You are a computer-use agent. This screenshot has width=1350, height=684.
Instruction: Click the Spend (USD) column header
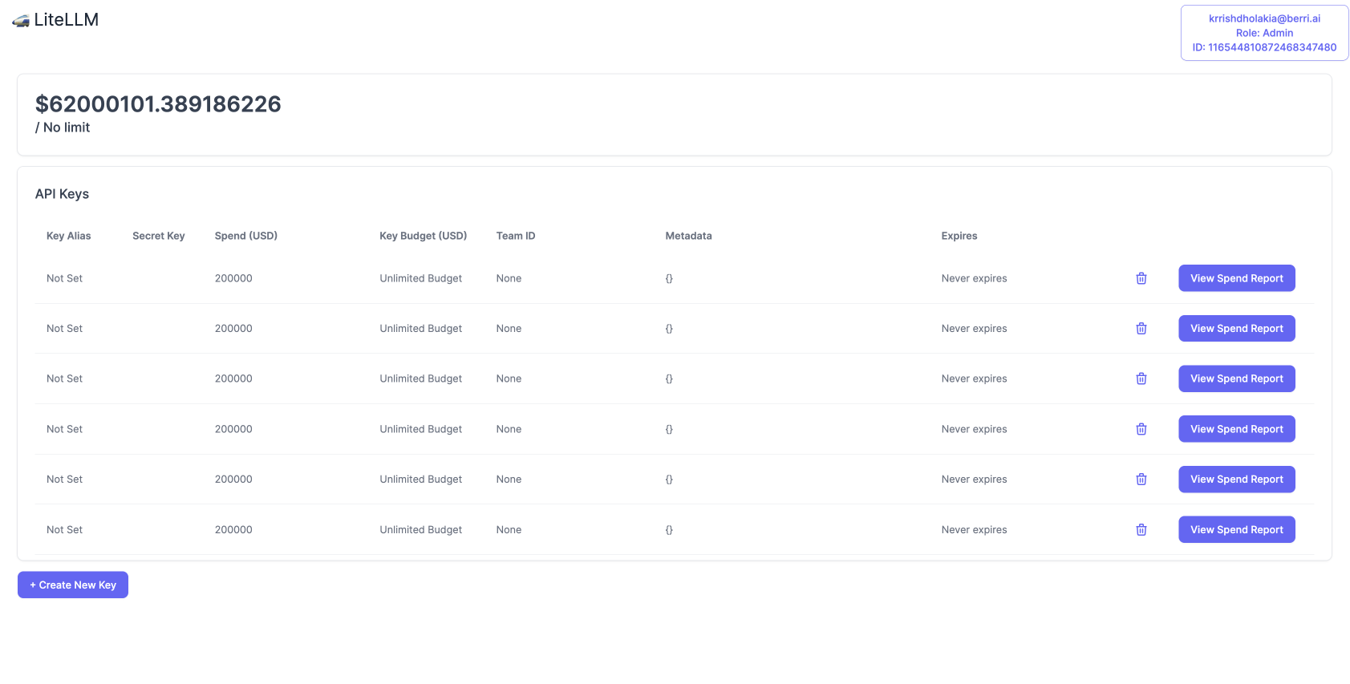tap(245, 236)
